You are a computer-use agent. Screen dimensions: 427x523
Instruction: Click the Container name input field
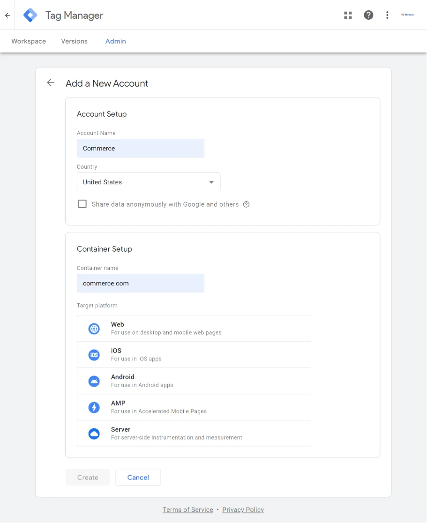(141, 283)
